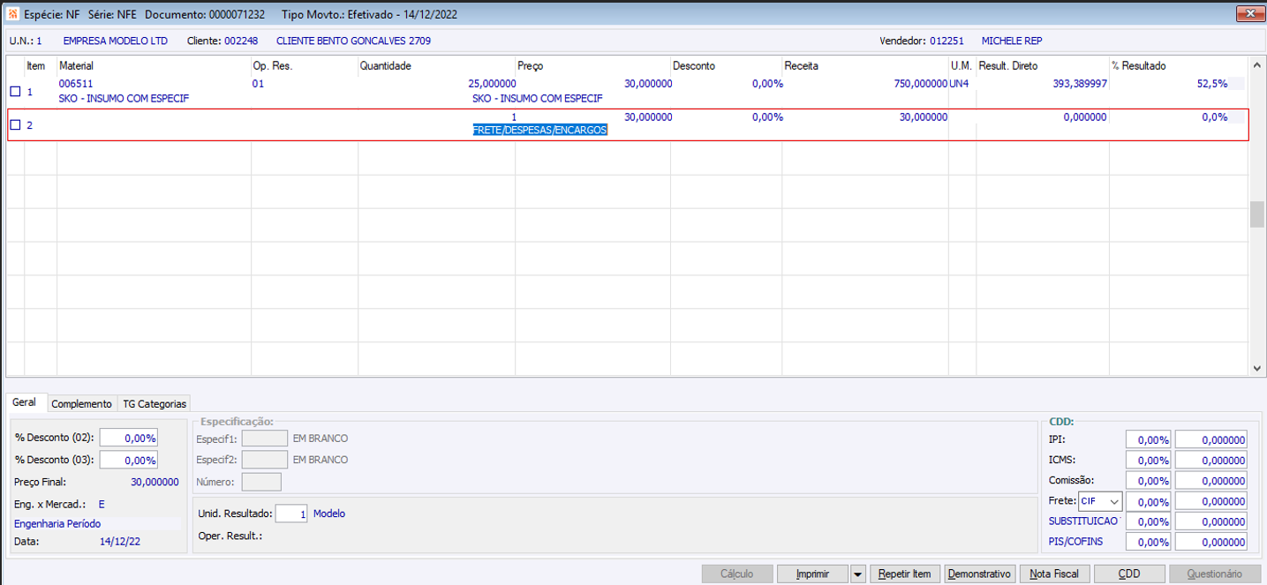
Task: Click the grid scroll down arrow
Action: click(x=1256, y=368)
